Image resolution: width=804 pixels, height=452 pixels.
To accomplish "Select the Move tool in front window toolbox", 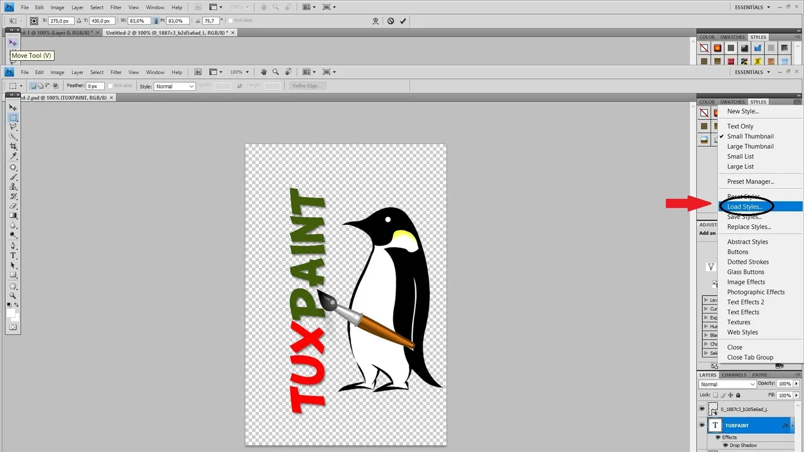I will [x=13, y=108].
